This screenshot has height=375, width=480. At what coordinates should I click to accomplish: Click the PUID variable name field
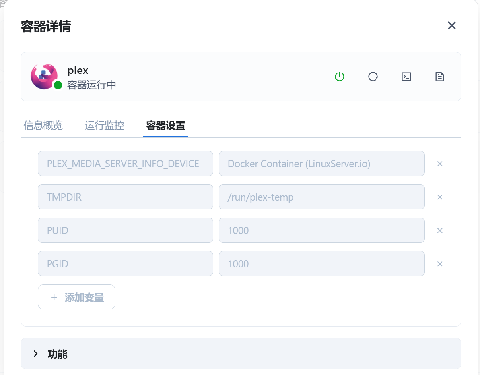pos(125,230)
